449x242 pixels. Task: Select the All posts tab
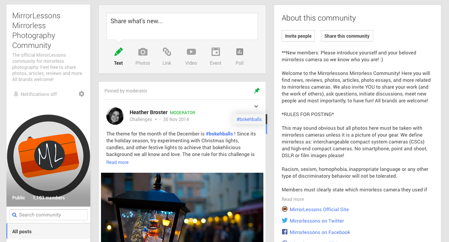coord(22,231)
